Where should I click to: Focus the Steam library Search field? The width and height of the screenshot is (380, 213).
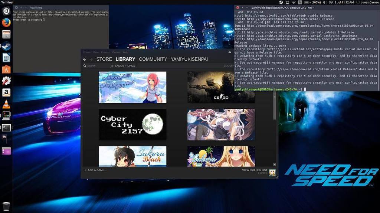[x=97, y=66]
